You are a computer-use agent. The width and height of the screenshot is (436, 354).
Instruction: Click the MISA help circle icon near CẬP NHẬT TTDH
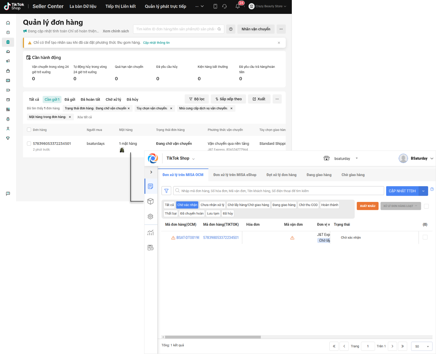tap(432, 189)
